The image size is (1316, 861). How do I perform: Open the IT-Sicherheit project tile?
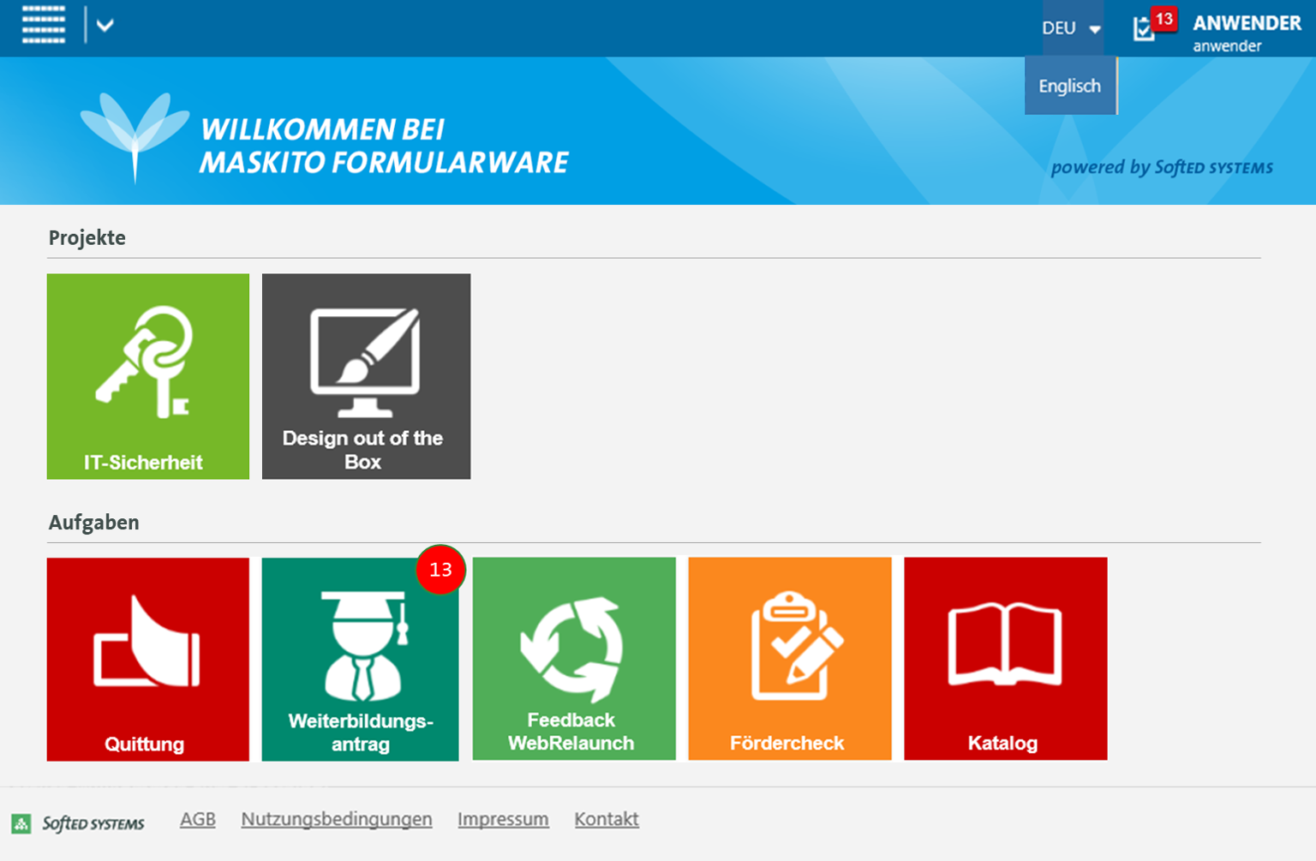(148, 376)
